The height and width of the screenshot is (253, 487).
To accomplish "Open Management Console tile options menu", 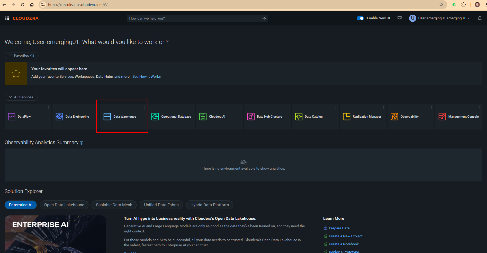I will 479,107.
